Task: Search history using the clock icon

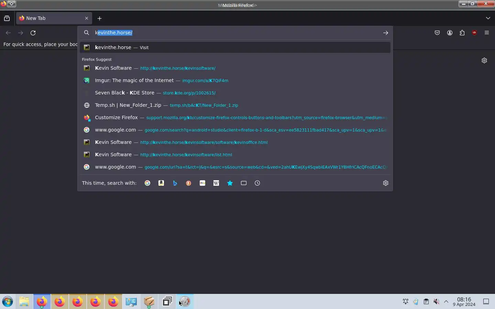Action: tap(257, 183)
